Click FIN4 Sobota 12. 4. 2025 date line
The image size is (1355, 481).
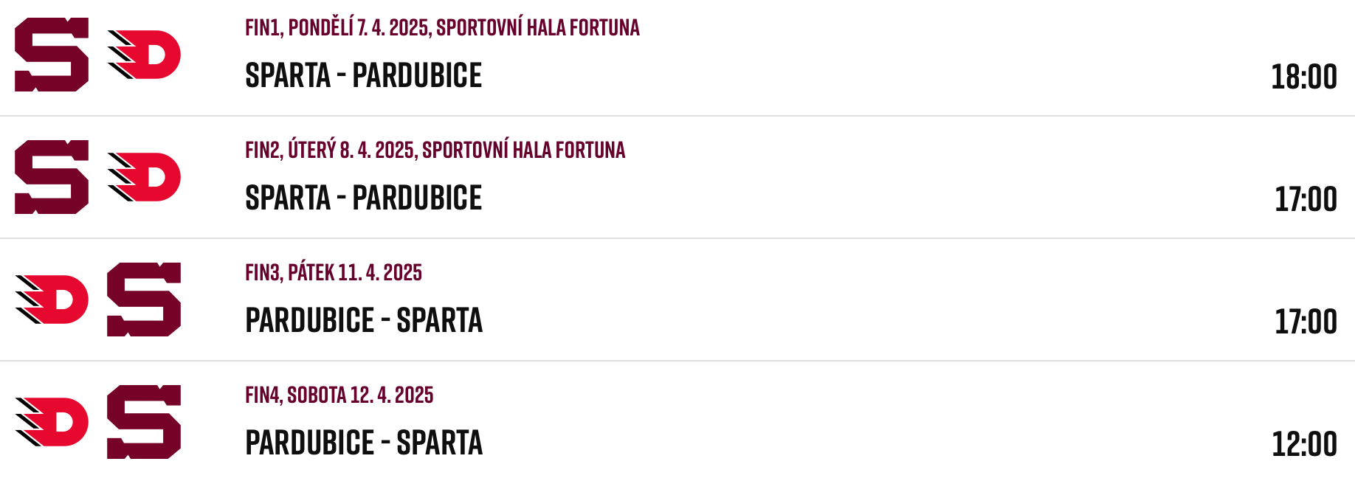[x=339, y=395]
